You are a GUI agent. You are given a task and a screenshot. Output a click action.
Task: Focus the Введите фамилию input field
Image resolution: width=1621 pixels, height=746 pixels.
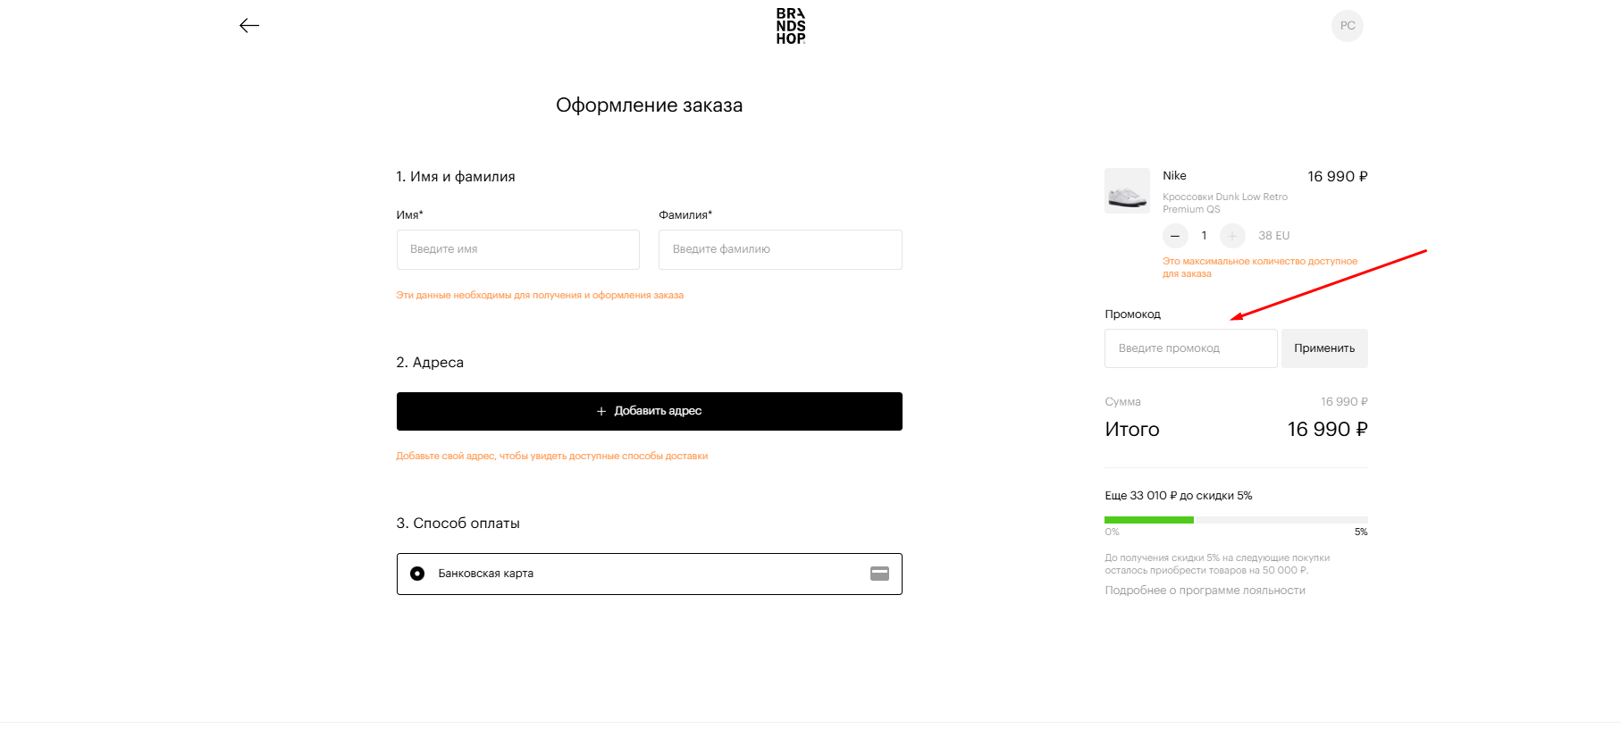point(780,249)
